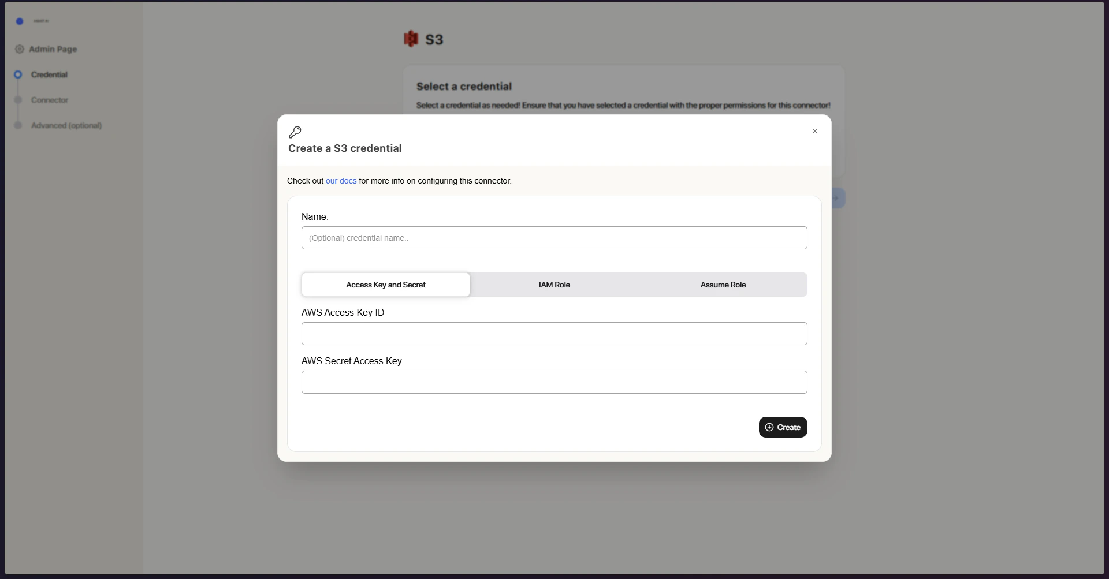Click the Create button

coord(783,427)
